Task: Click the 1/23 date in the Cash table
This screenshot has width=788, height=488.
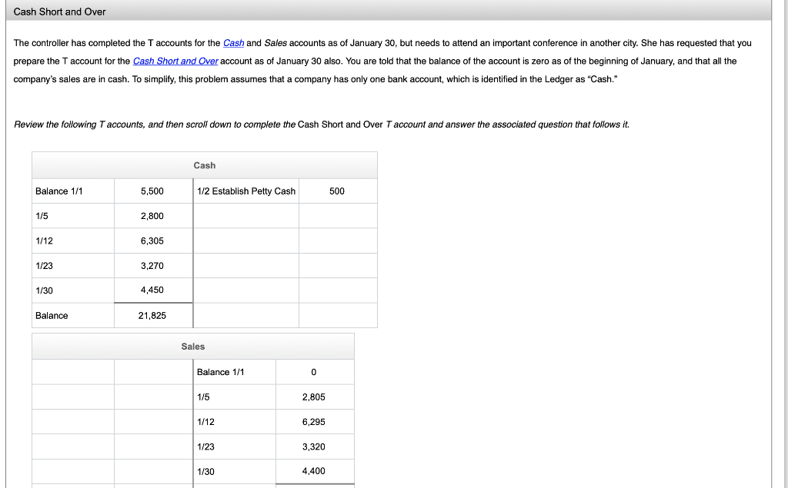Action: click(44, 266)
